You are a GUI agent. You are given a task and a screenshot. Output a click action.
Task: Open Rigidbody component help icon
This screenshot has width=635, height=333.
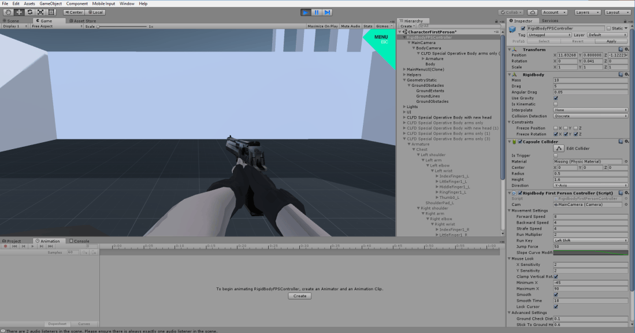(621, 75)
